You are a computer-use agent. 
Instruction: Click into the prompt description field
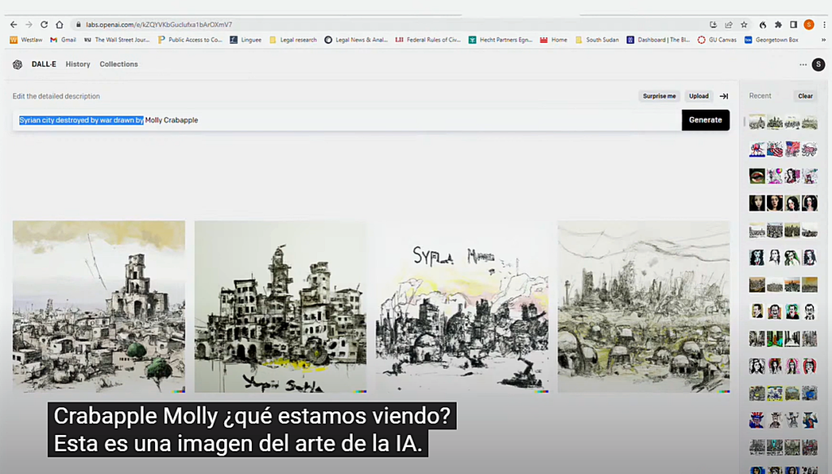[347, 120]
